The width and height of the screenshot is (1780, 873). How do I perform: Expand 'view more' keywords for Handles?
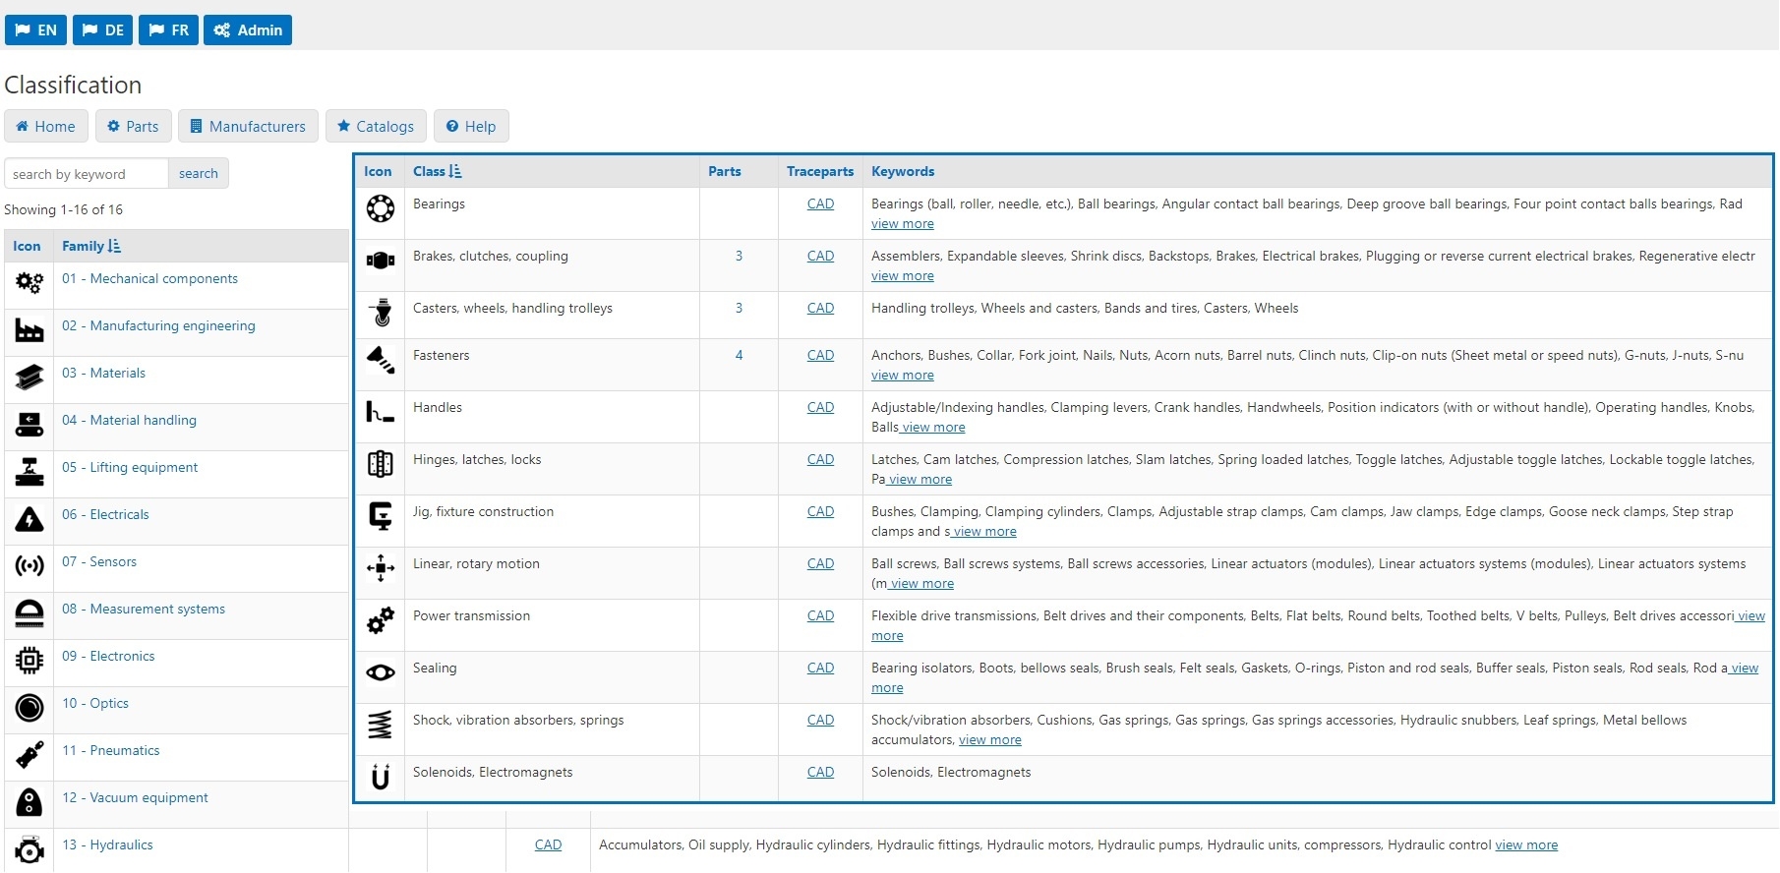click(x=933, y=428)
